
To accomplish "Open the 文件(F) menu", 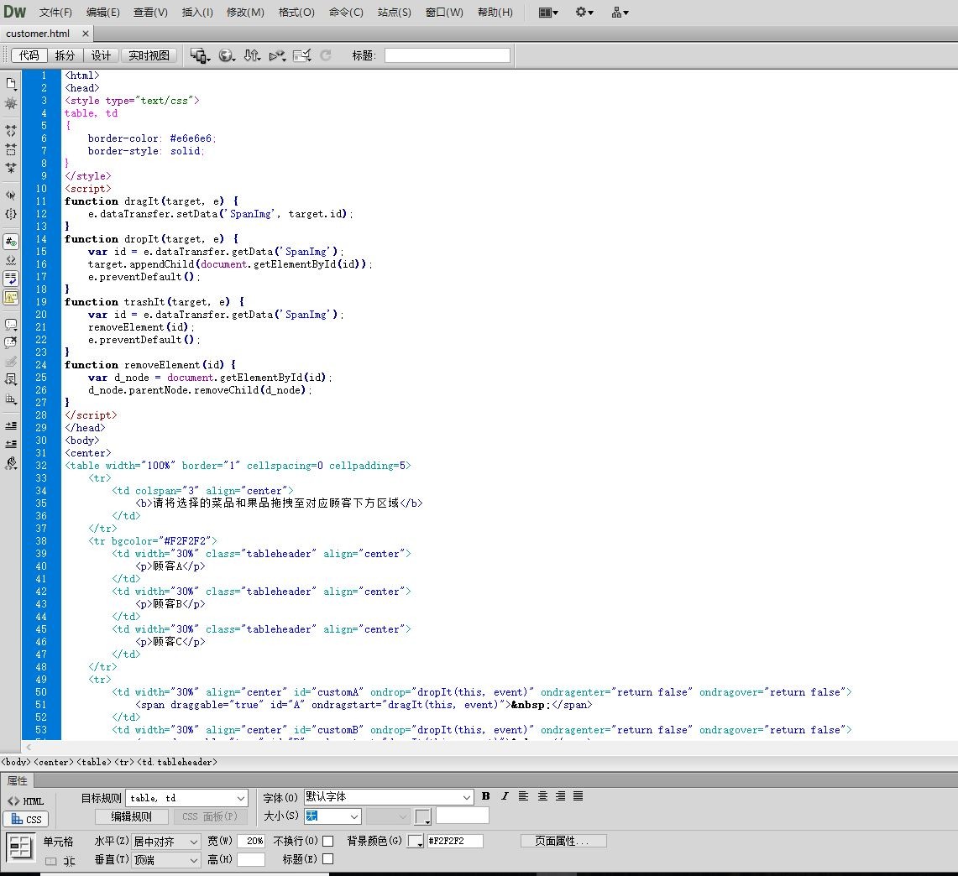I will (55, 13).
